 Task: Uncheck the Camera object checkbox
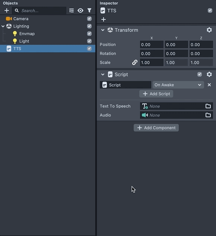tap(89, 19)
